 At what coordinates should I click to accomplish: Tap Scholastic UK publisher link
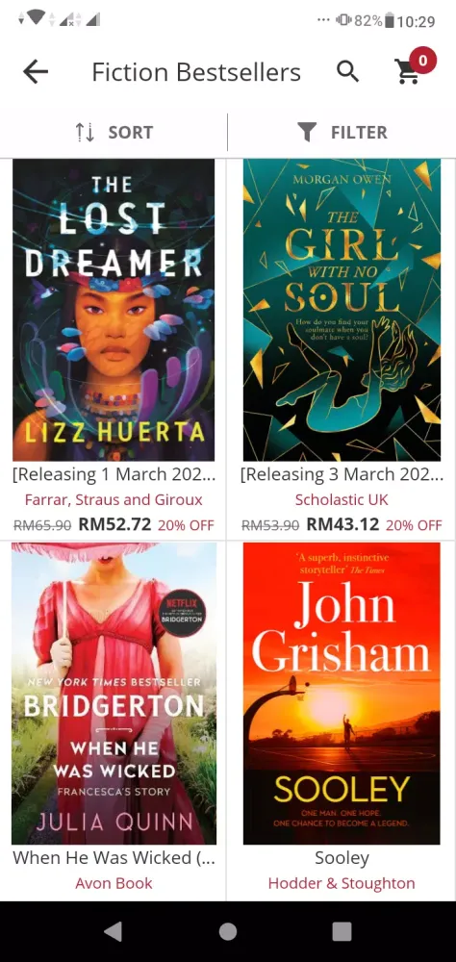click(x=342, y=499)
